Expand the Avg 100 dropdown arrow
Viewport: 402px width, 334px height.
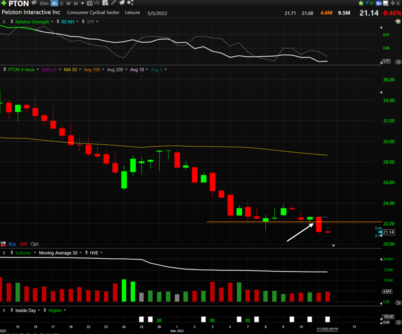103,69
